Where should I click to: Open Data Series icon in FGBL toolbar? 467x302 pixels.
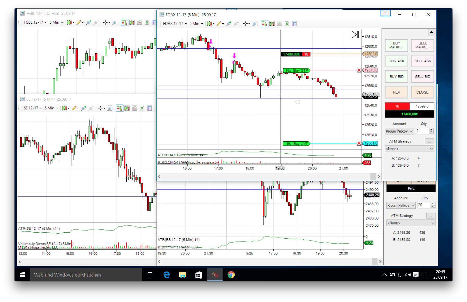[132, 22]
